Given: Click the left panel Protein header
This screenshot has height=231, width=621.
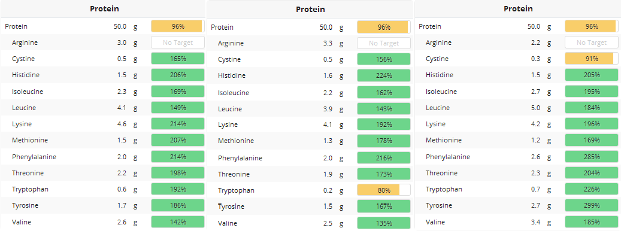Looking at the screenshot, I should click(104, 9).
